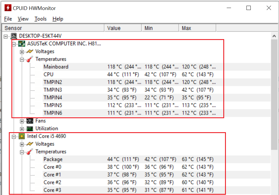The image size is (279, 195).
Task: Open the View menu
Action: 23,19
